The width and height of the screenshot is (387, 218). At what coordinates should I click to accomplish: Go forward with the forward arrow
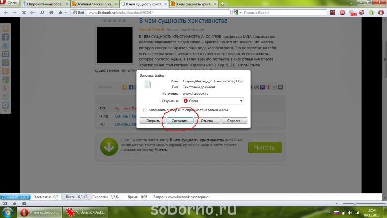click(x=15, y=13)
